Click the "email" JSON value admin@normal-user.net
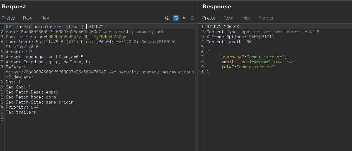This screenshot has width=352, height=151. 268,62
